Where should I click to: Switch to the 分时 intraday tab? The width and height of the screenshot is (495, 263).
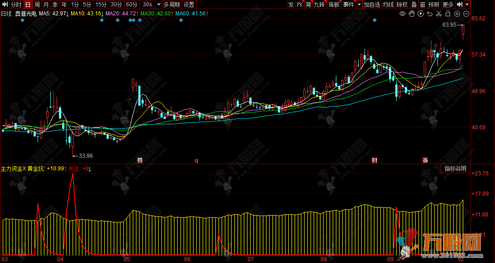[x=16, y=5]
